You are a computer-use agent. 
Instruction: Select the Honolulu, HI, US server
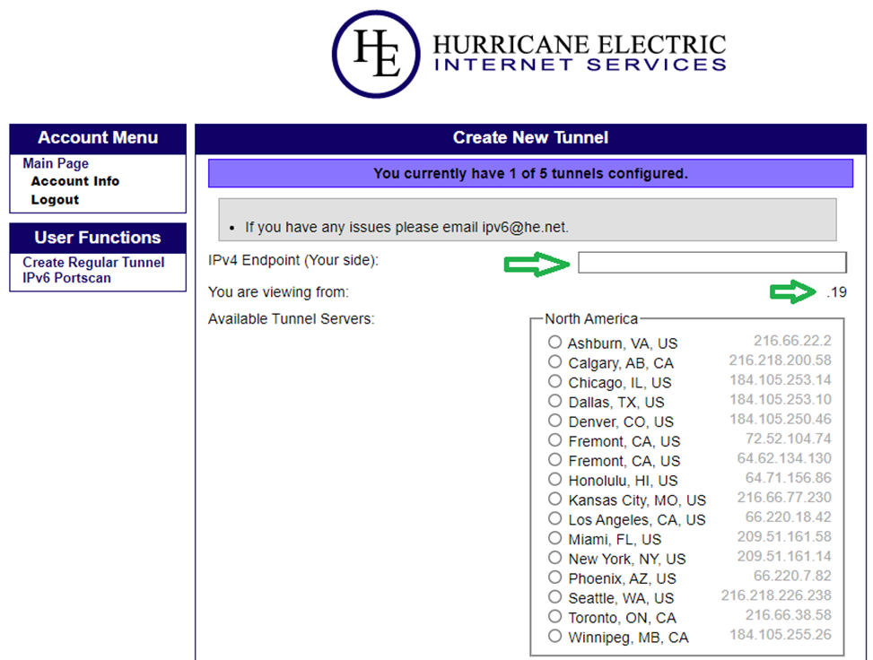click(554, 479)
